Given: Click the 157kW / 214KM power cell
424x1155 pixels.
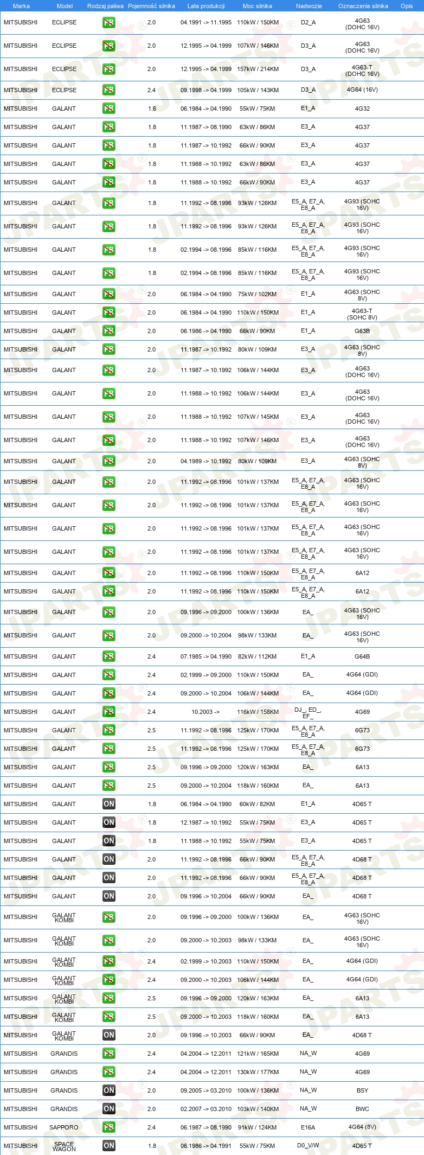Looking at the screenshot, I should click(258, 69).
